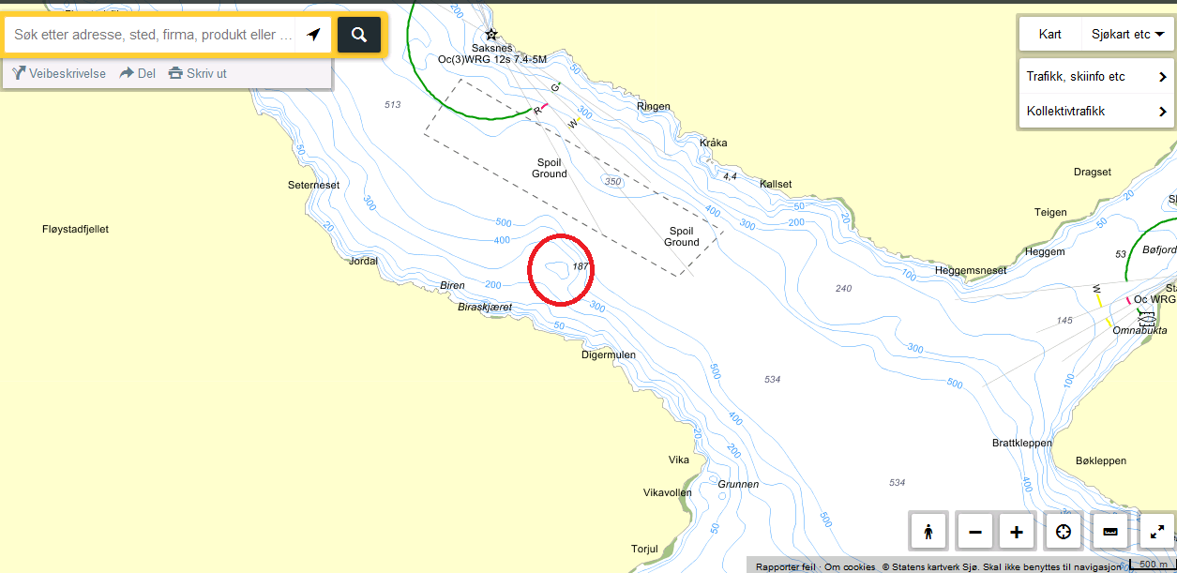This screenshot has height=573, width=1177.
Task: Click the magnifying glass search button
Action: 358,35
